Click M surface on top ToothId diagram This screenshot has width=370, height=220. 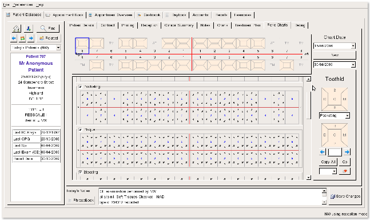tap(344, 99)
